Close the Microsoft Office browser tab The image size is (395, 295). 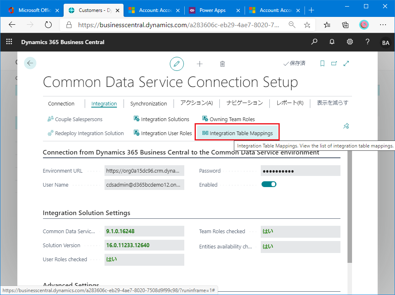pyautogui.click(x=57, y=11)
